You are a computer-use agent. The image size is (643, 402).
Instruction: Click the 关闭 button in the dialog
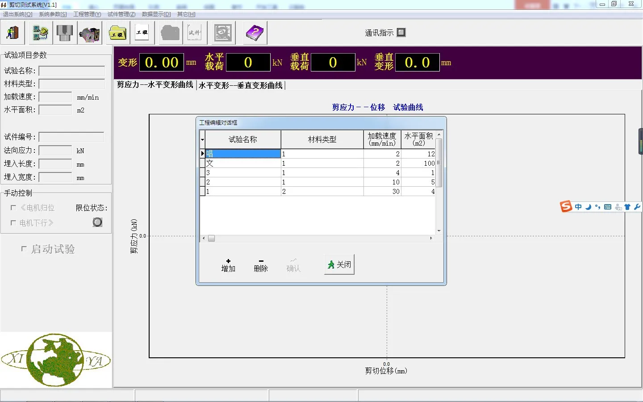tap(339, 264)
